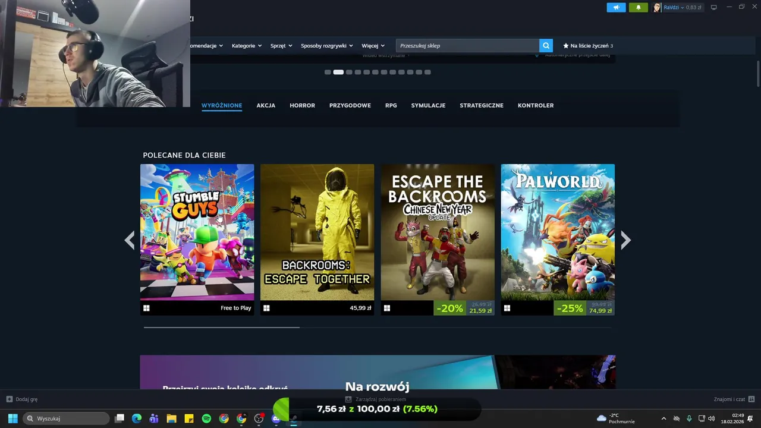Switch to the Wyróżnione tab

click(222, 105)
